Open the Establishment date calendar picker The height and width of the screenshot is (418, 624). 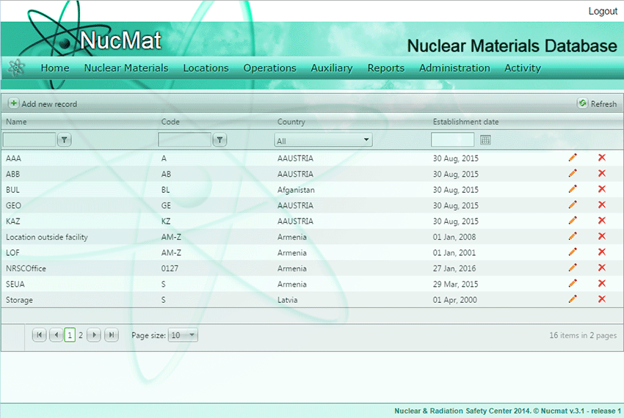(x=485, y=139)
